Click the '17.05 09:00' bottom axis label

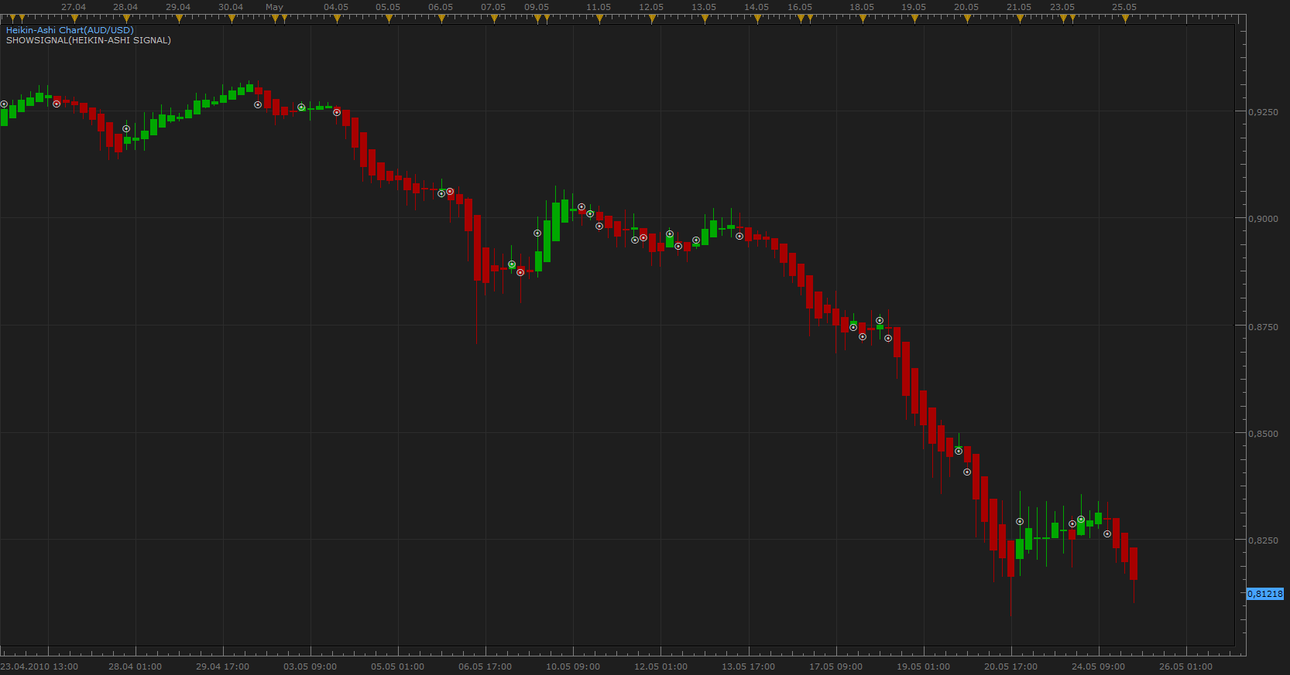click(x=836, y=666)
